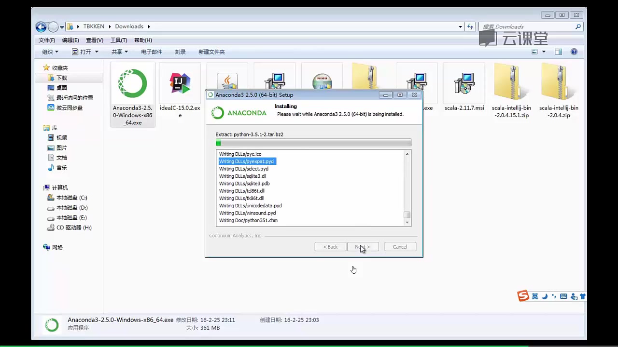Click the Downloads breadcrumb in address bar
The image size is (618, 347).
pos(129,27)
